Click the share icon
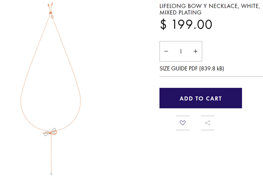 coord(207,123)
